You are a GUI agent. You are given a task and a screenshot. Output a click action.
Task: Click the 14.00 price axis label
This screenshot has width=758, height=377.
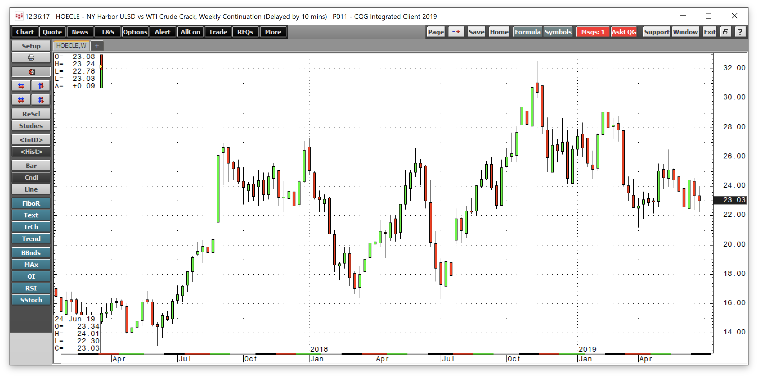[734, 332]
